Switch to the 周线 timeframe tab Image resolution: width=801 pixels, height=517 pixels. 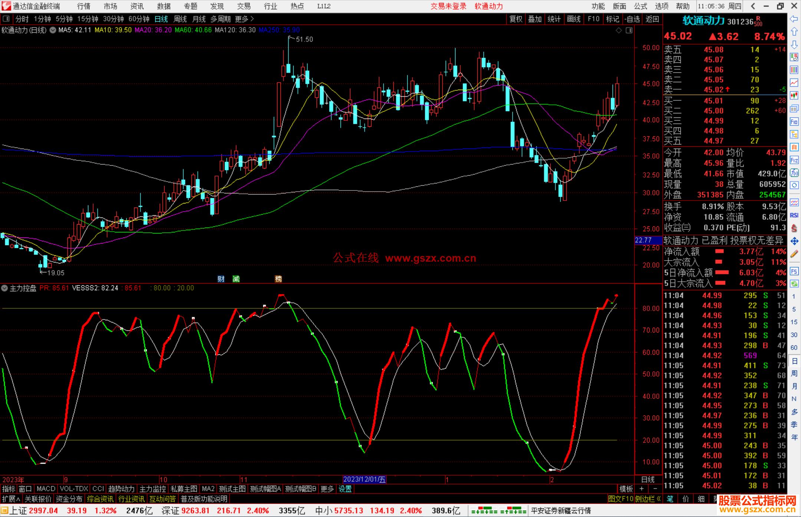[x=180, y=19]
